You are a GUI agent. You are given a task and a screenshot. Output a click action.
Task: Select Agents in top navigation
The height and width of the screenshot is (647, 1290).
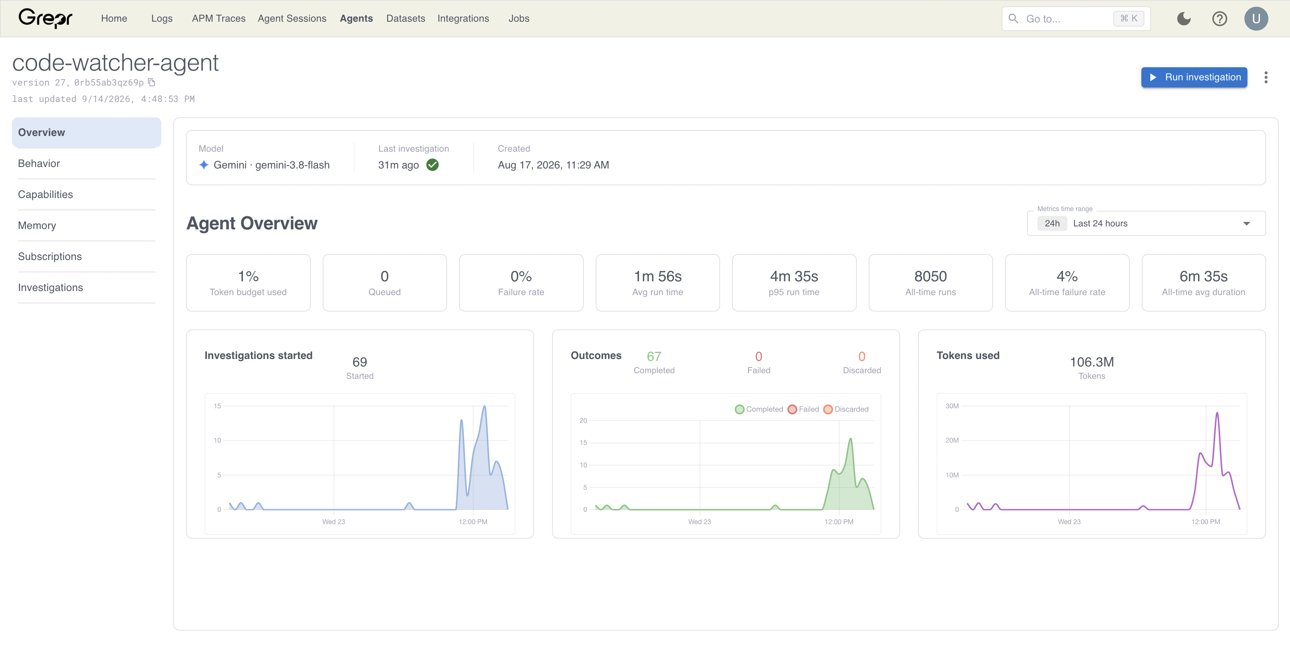(x=357, y=19)
